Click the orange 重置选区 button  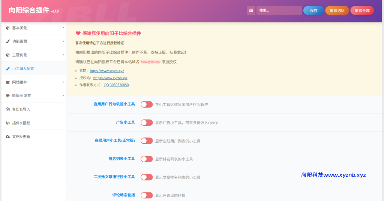tap(337, 10)
